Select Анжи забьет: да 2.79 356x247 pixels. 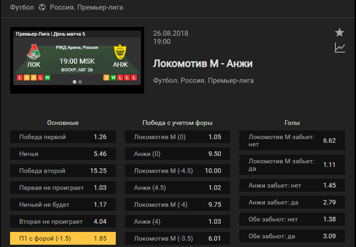tap(292, 202)
